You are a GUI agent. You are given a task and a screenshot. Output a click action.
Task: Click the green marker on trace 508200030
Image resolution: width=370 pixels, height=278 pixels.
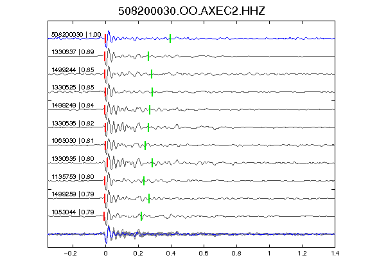(170, 39)
